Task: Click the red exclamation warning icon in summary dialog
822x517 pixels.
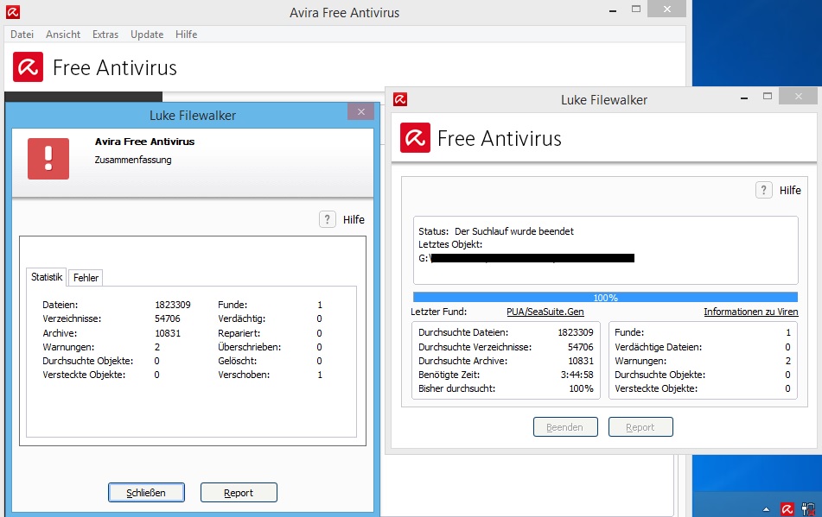Action: [48, 159]
